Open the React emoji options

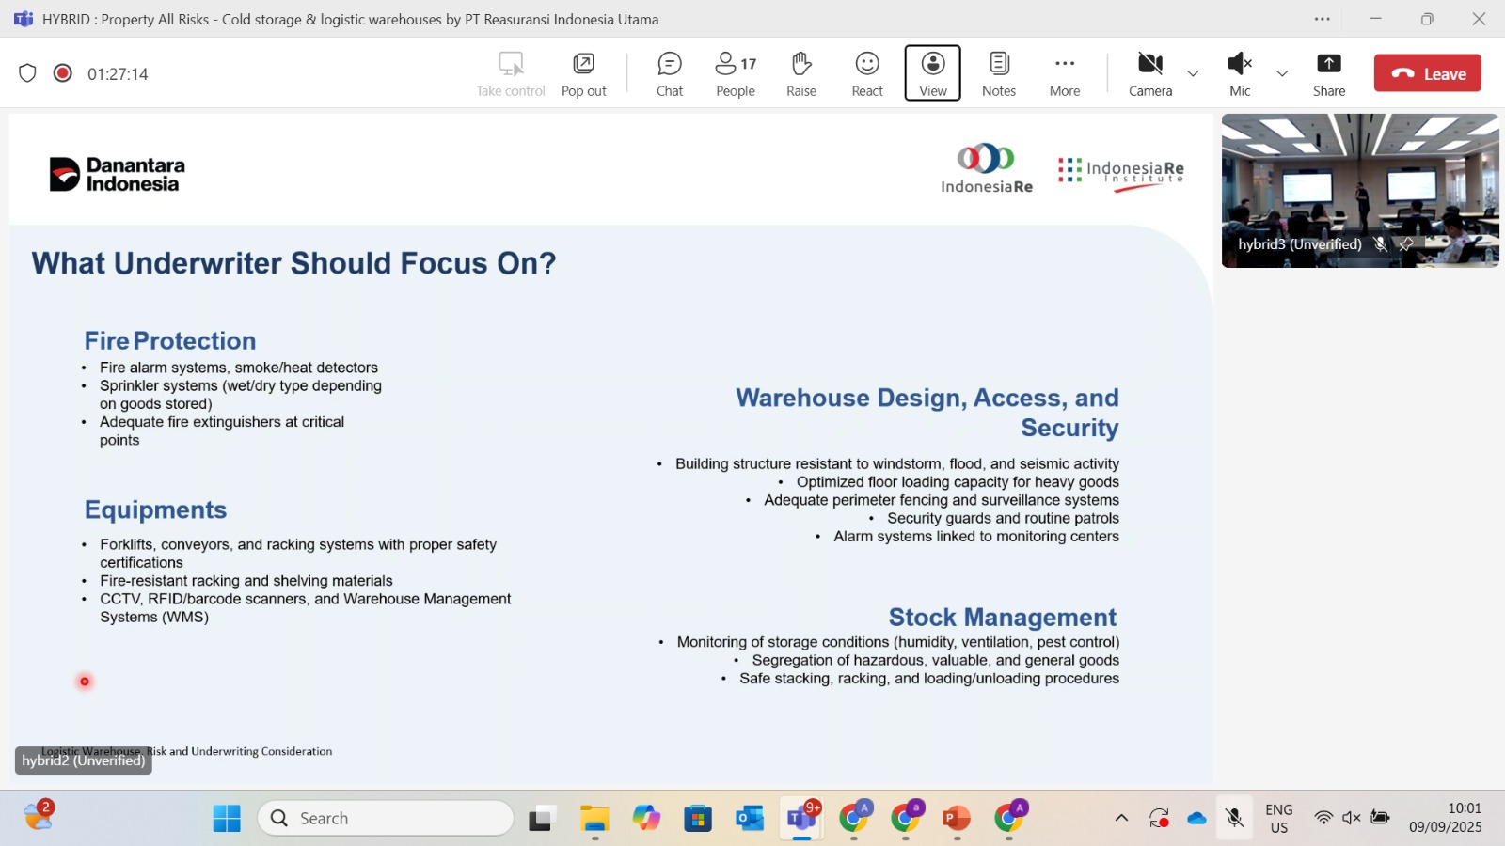pos(867,73)
